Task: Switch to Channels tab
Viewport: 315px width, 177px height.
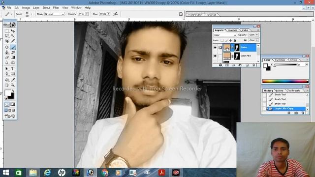Action: click(232, 30)
